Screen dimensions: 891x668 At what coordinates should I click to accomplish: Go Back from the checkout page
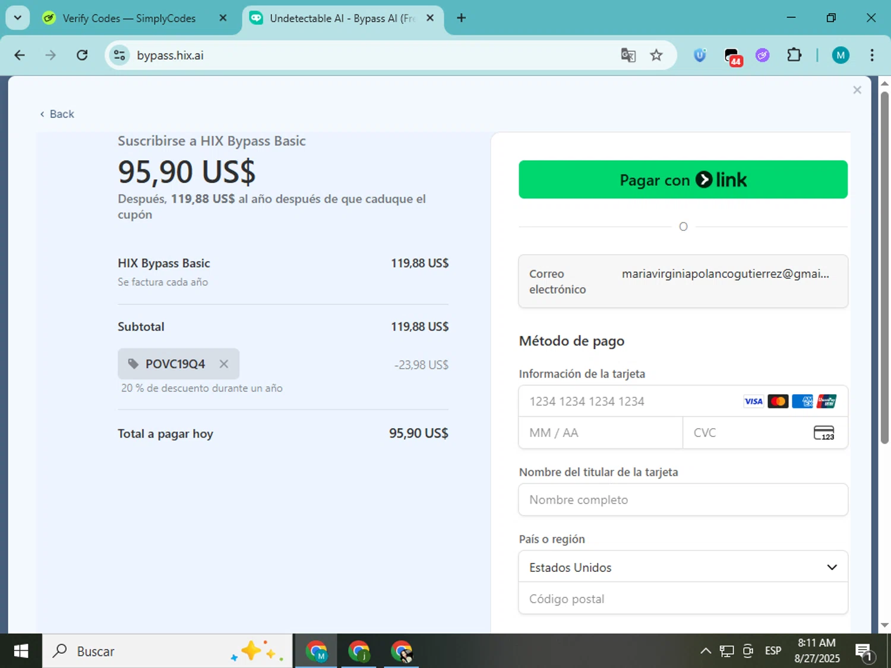point(57,114)
